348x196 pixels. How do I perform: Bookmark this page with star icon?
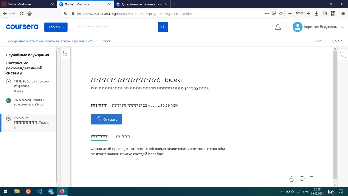(x=281, y=13)
